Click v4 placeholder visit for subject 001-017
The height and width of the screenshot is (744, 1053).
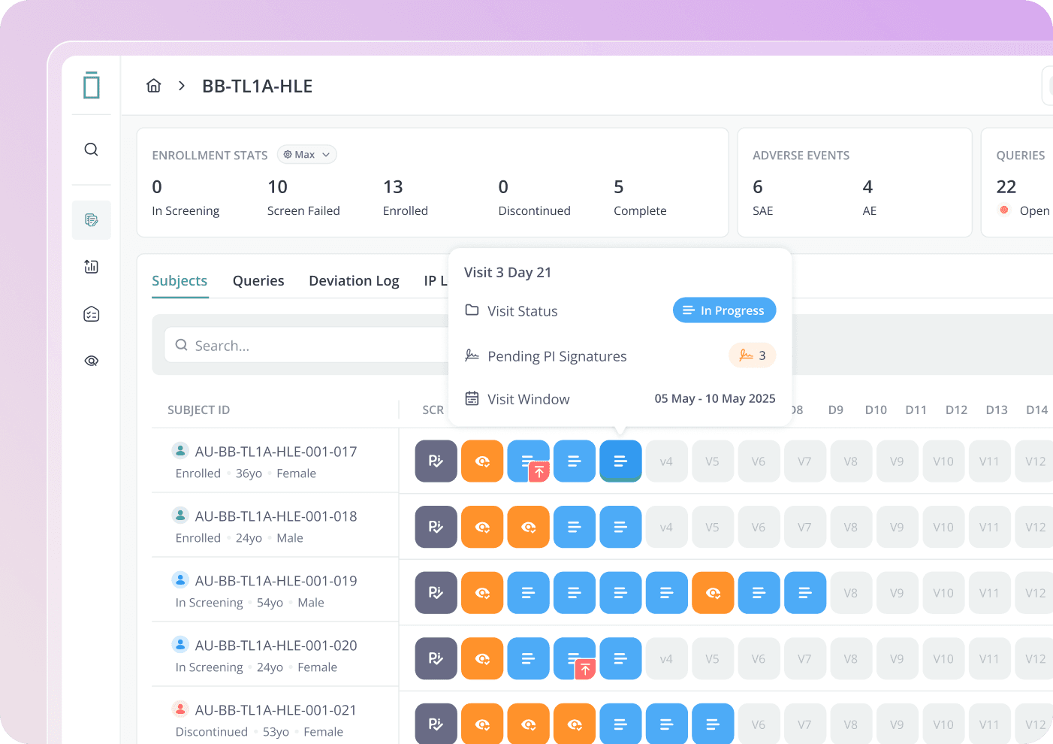(666, 461)
